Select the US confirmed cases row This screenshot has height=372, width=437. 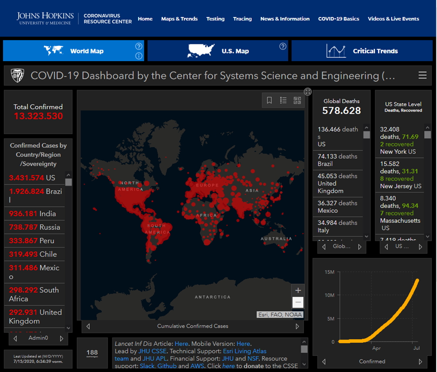35,178
